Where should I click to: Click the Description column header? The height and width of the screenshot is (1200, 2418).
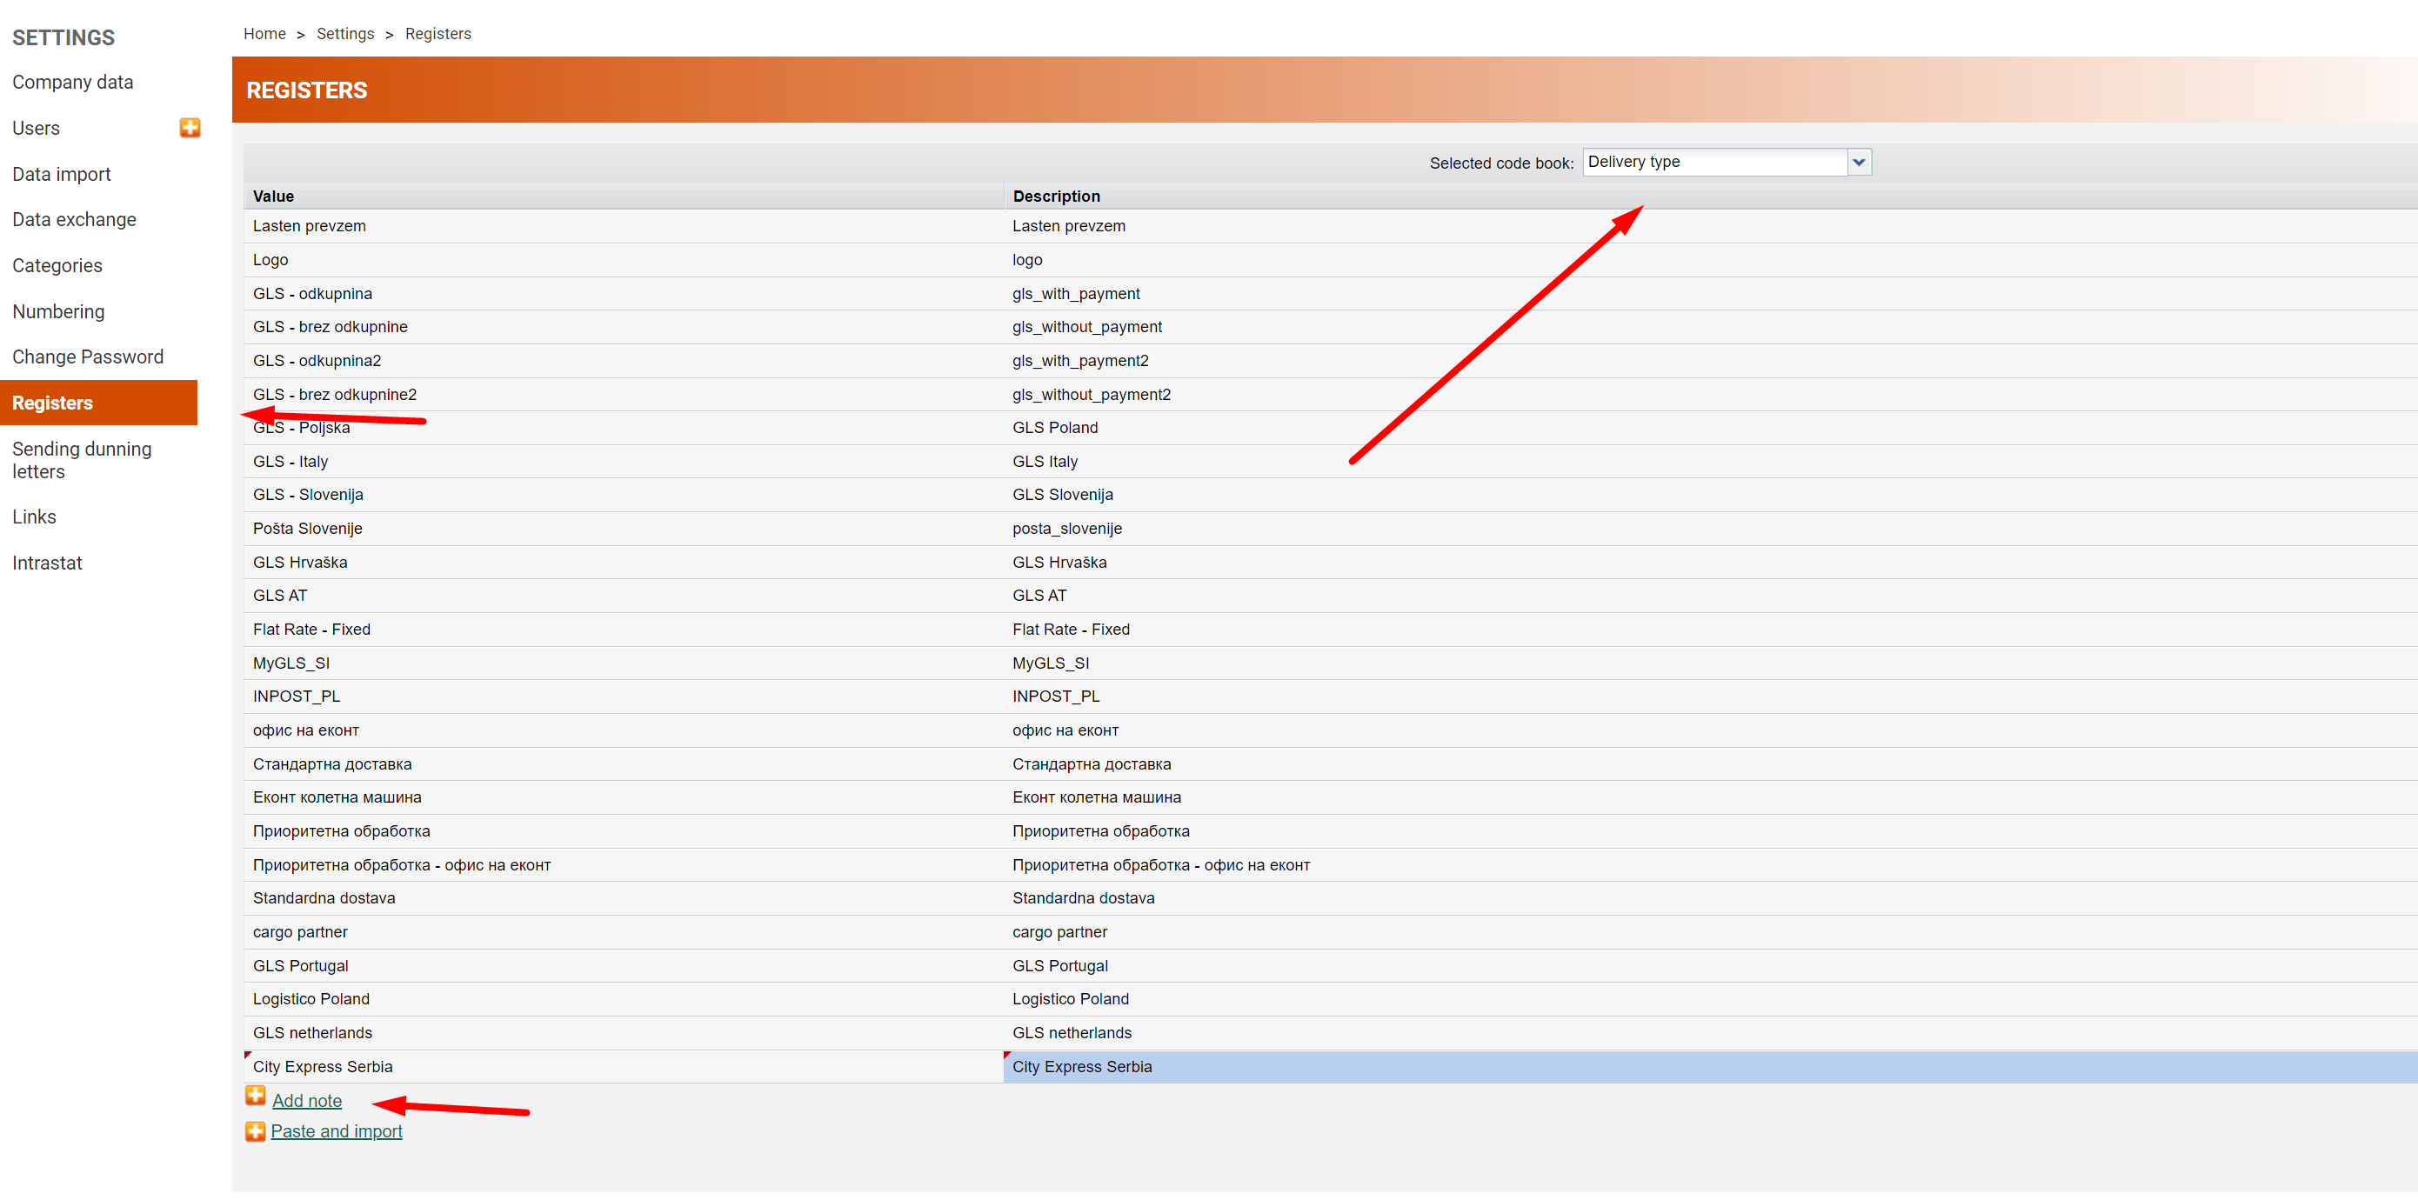(x=1056, y=197)
